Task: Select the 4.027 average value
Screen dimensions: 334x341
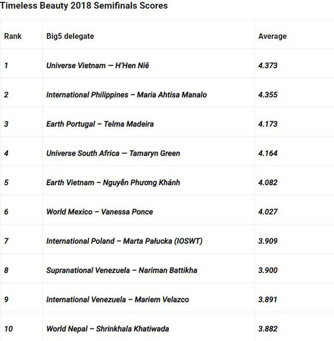Action: point(268,212)
